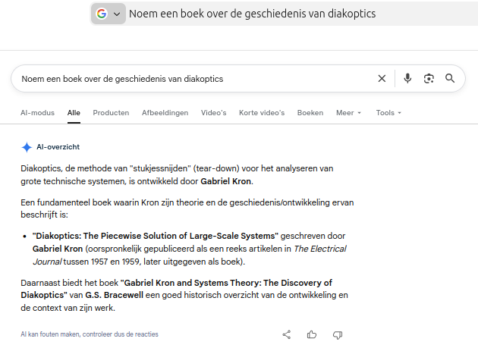
Task: Click the Google logo search engine icon
Action: pos(102,14)
